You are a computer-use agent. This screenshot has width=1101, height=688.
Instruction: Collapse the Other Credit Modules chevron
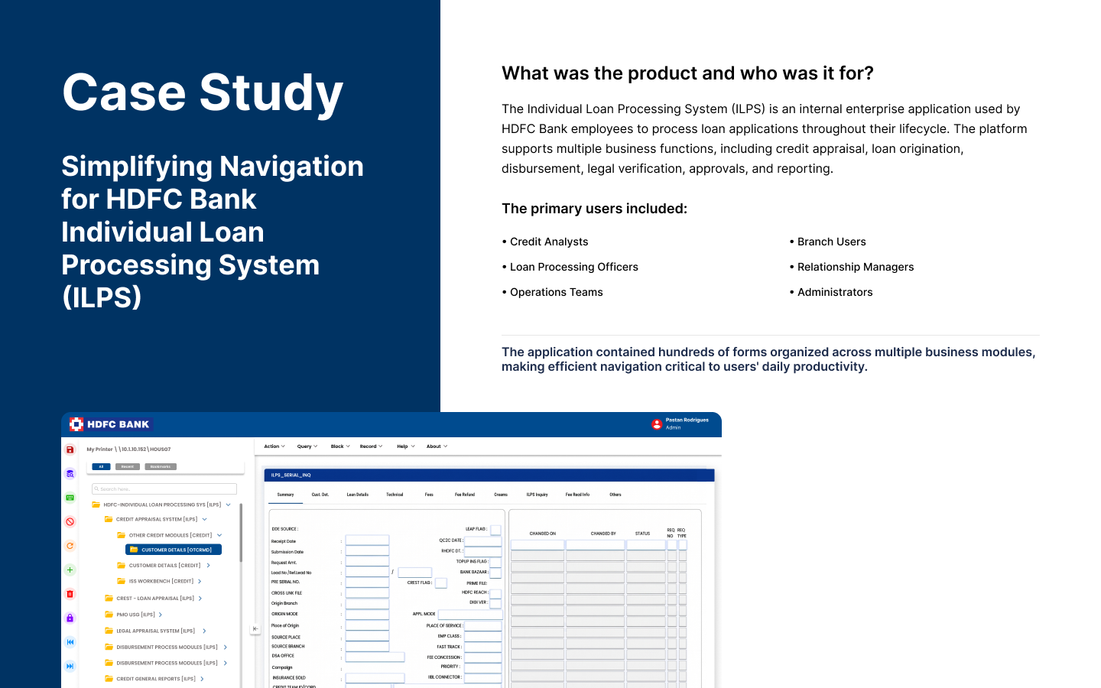[219, 535]
